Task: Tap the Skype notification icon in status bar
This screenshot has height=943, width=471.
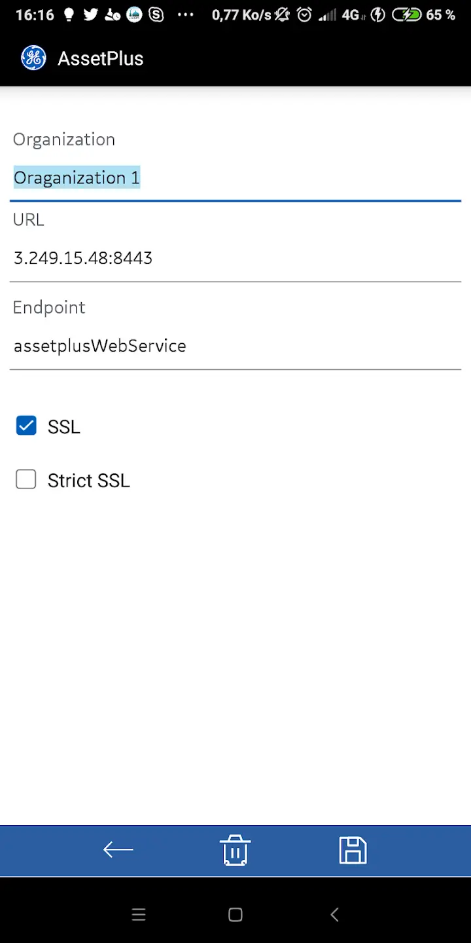Action: tap(156, 14)
